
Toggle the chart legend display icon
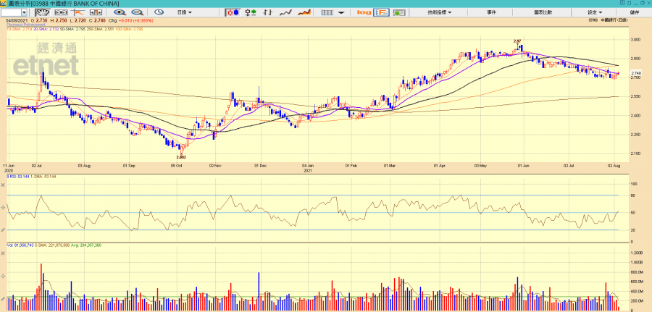point(380,12)
